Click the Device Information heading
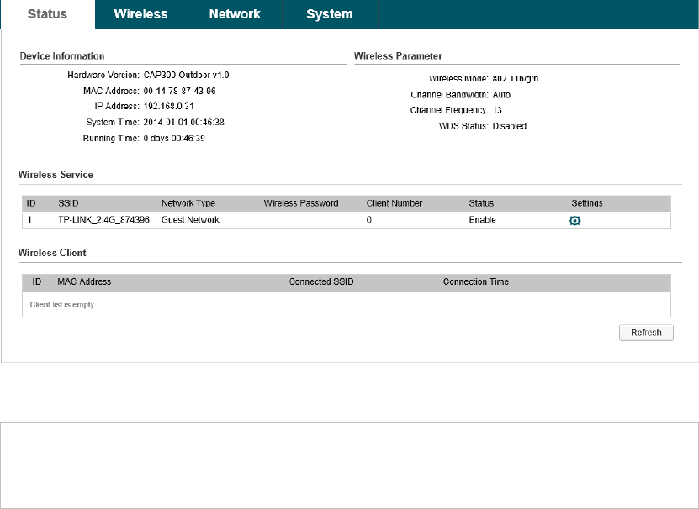The width and height of the screenshot is (699, 509). pos(62,55)
